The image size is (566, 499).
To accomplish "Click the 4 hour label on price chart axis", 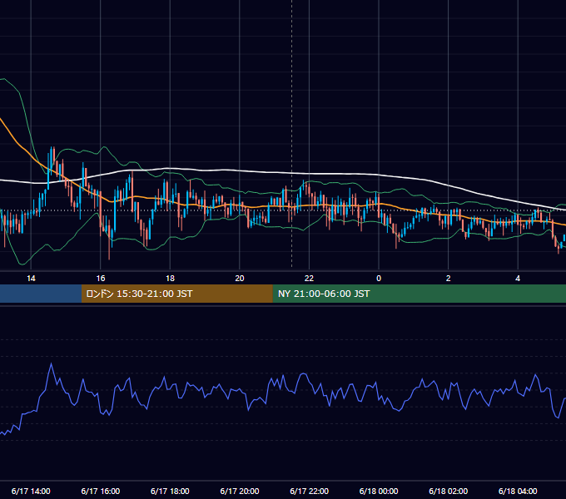I will (518, 279).
